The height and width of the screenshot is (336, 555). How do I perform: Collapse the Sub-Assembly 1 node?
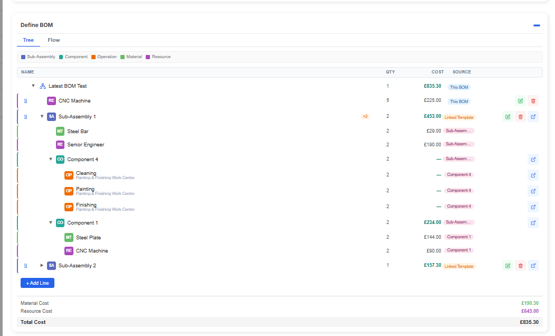[42, 116]
